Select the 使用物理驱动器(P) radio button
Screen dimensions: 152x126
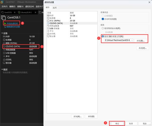[103, 28]
